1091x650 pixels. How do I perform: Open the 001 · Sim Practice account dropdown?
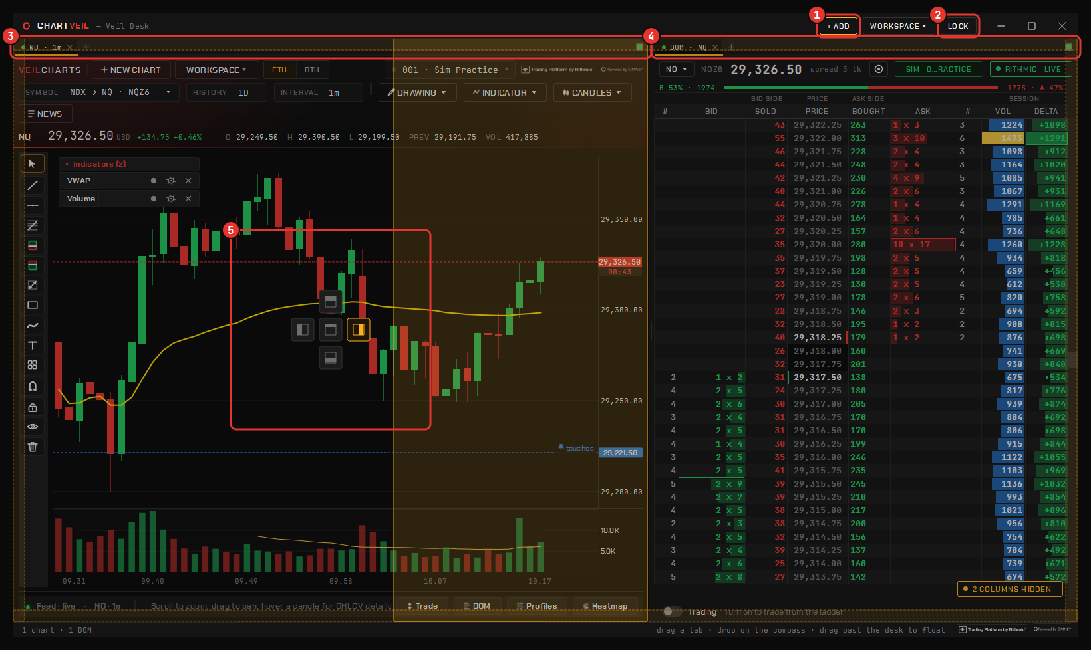pyautogui.click(x=450, y=70)
